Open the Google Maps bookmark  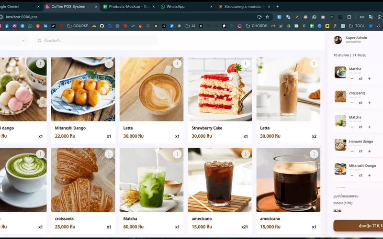coord(304,26)
